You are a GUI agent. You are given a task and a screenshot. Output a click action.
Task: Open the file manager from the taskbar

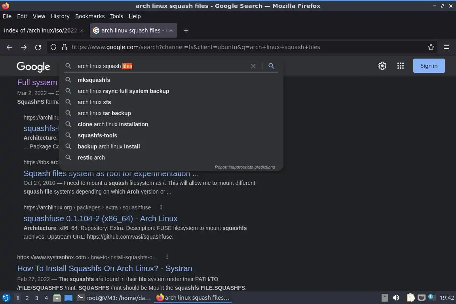(57, 298)
